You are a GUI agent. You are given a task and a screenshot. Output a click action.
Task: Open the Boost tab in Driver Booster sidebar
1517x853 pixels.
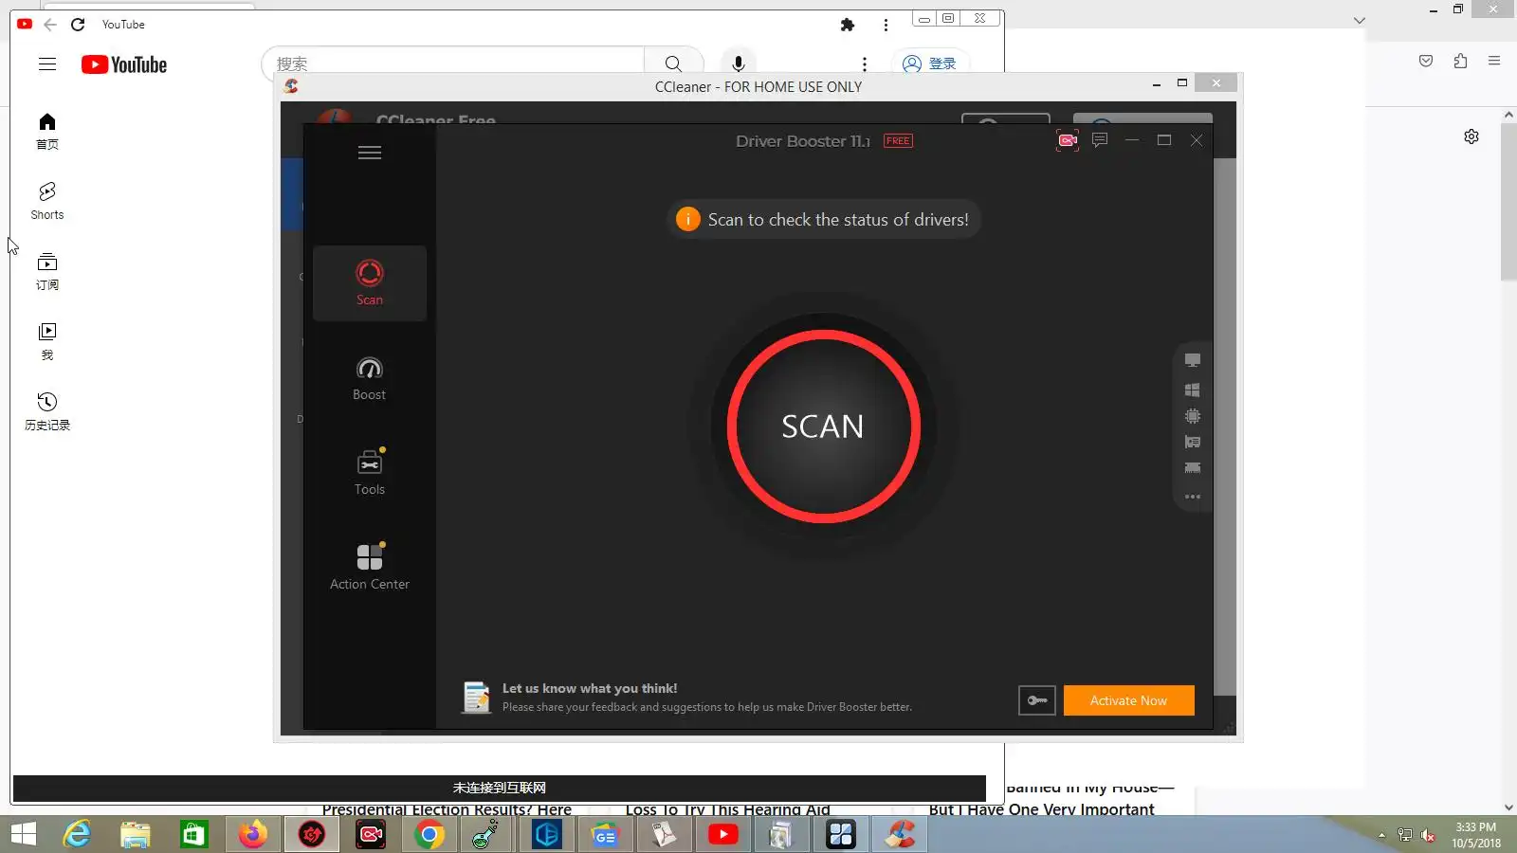tap(370, 378)
